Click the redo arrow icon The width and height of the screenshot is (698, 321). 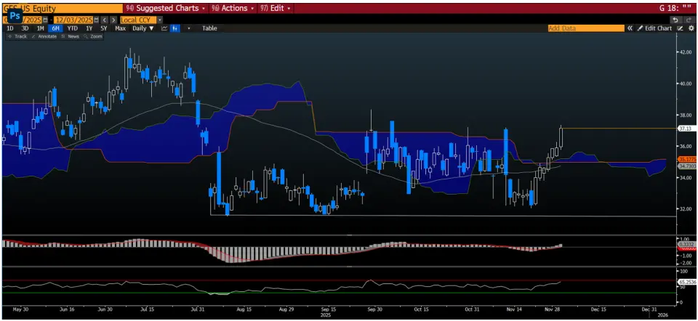[x=688, y=20]
